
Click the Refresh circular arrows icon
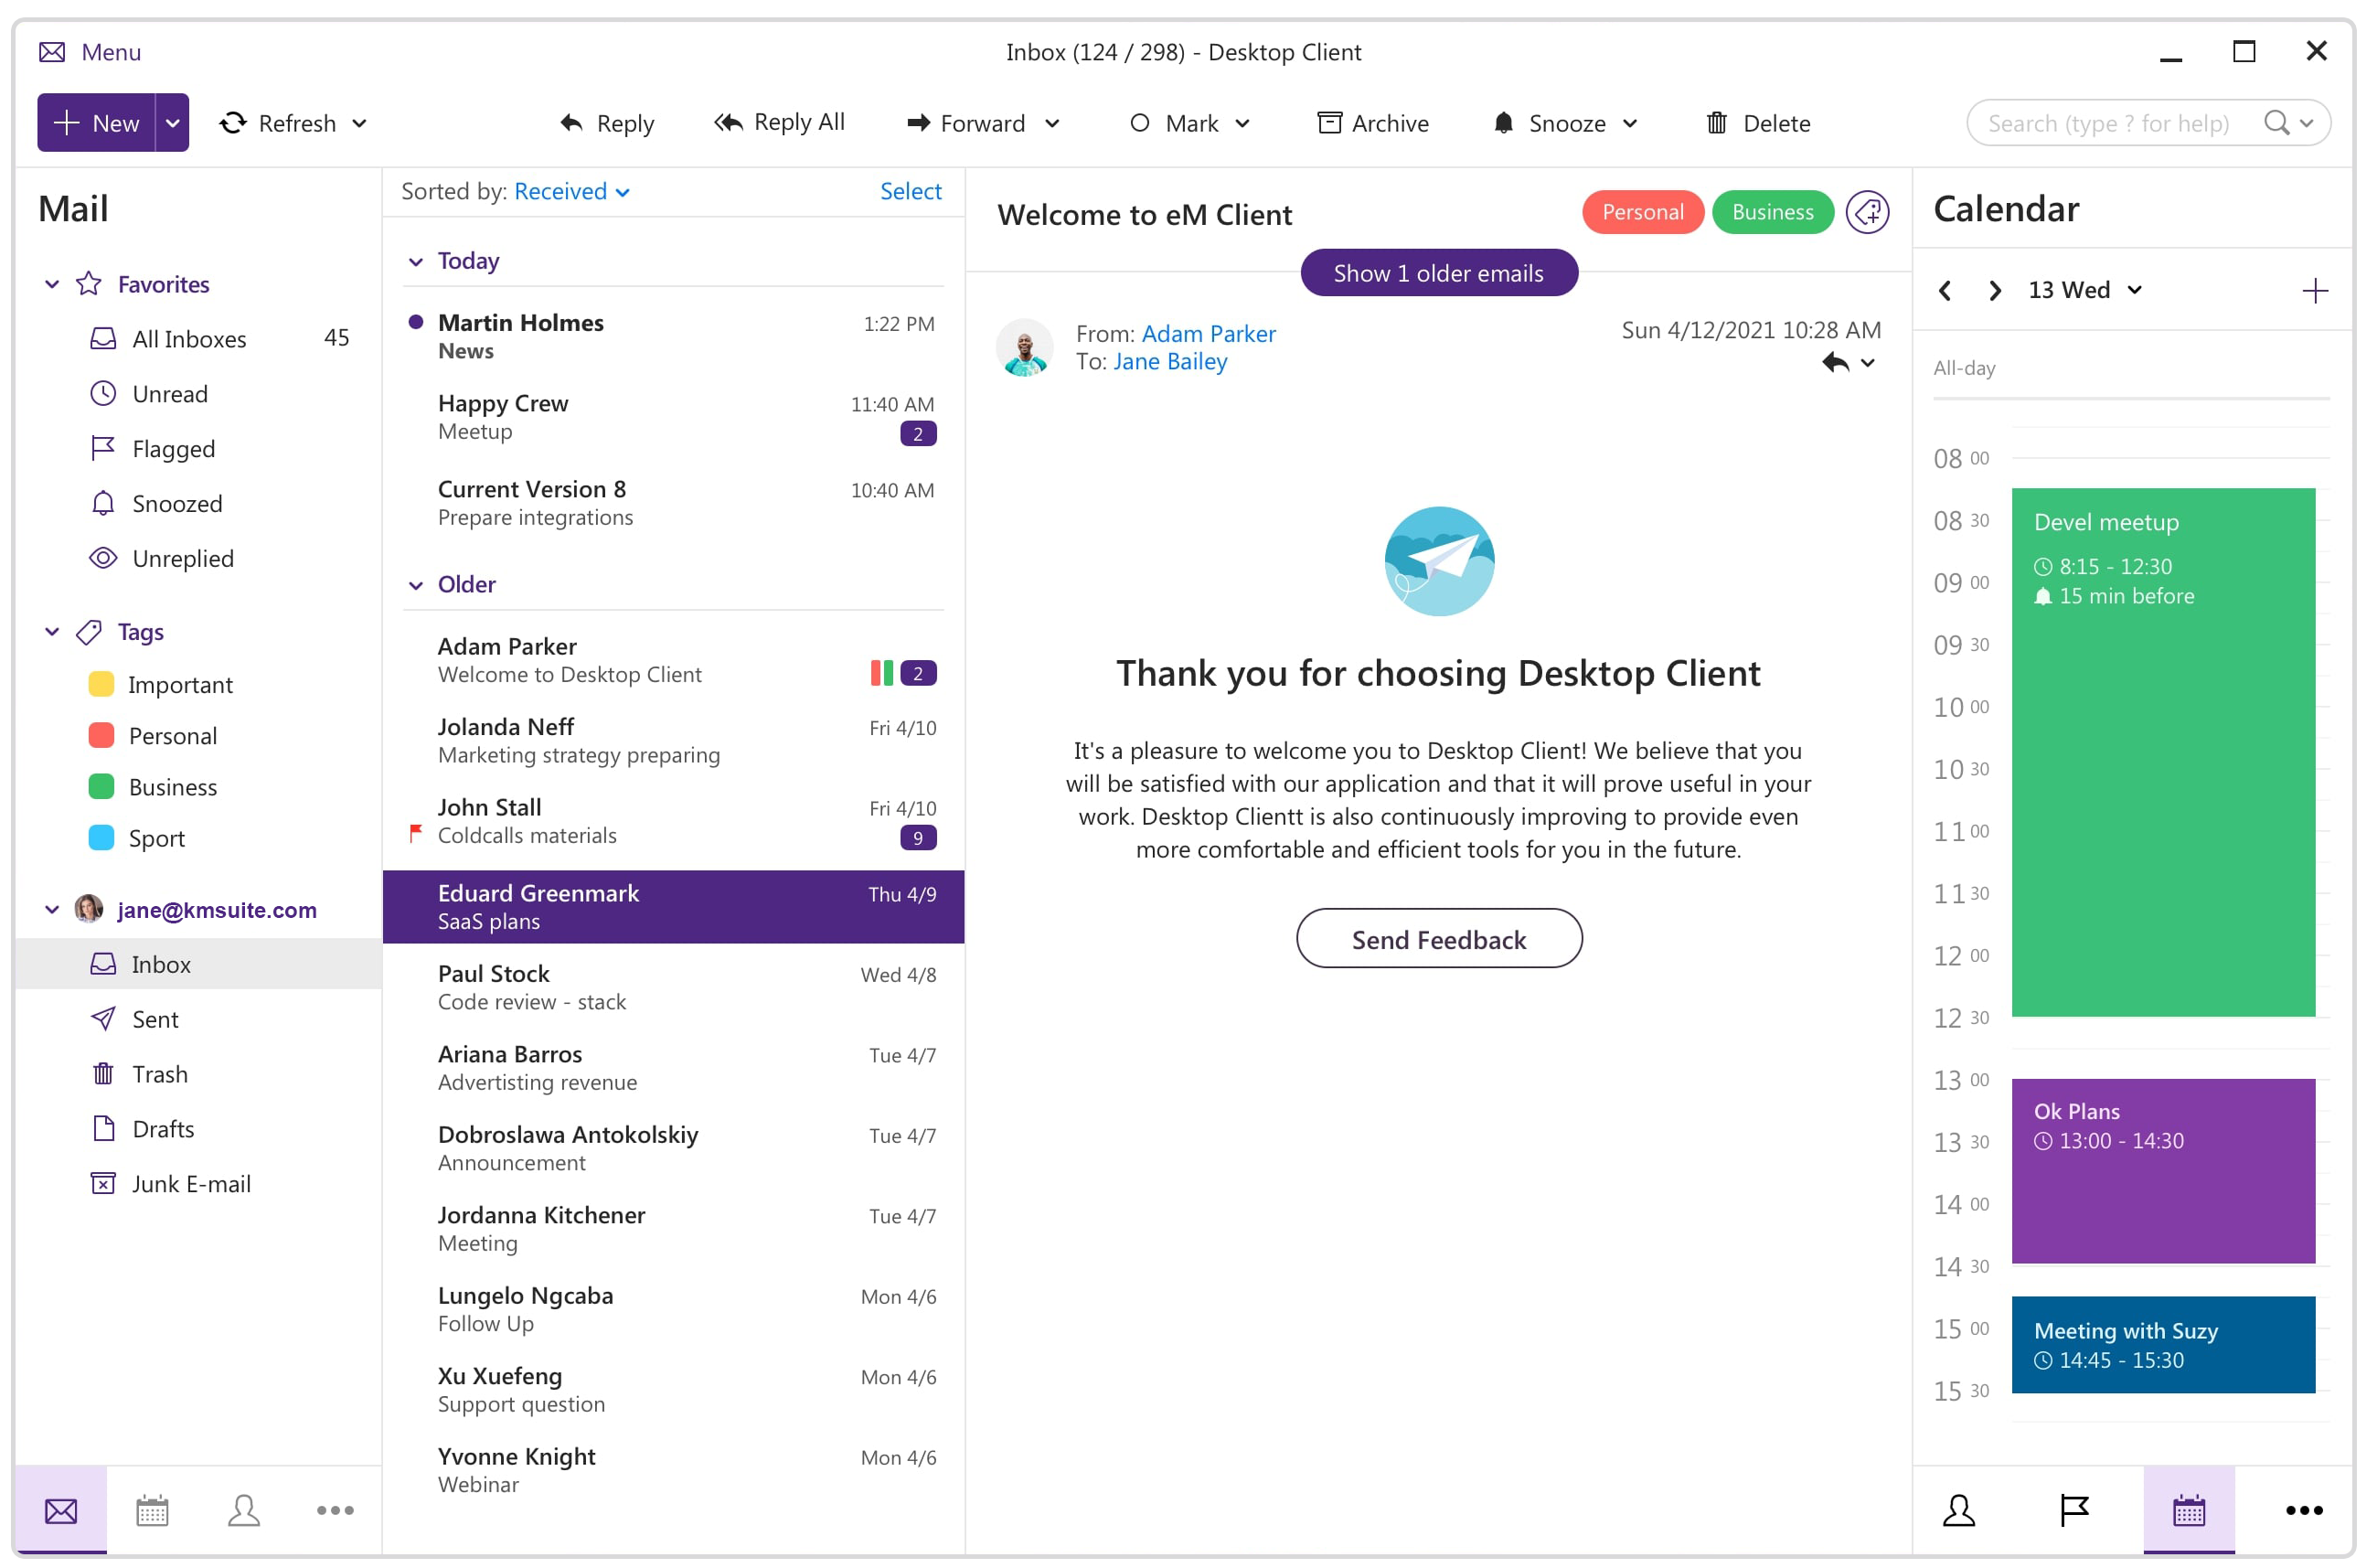click(x=233, y=123)
